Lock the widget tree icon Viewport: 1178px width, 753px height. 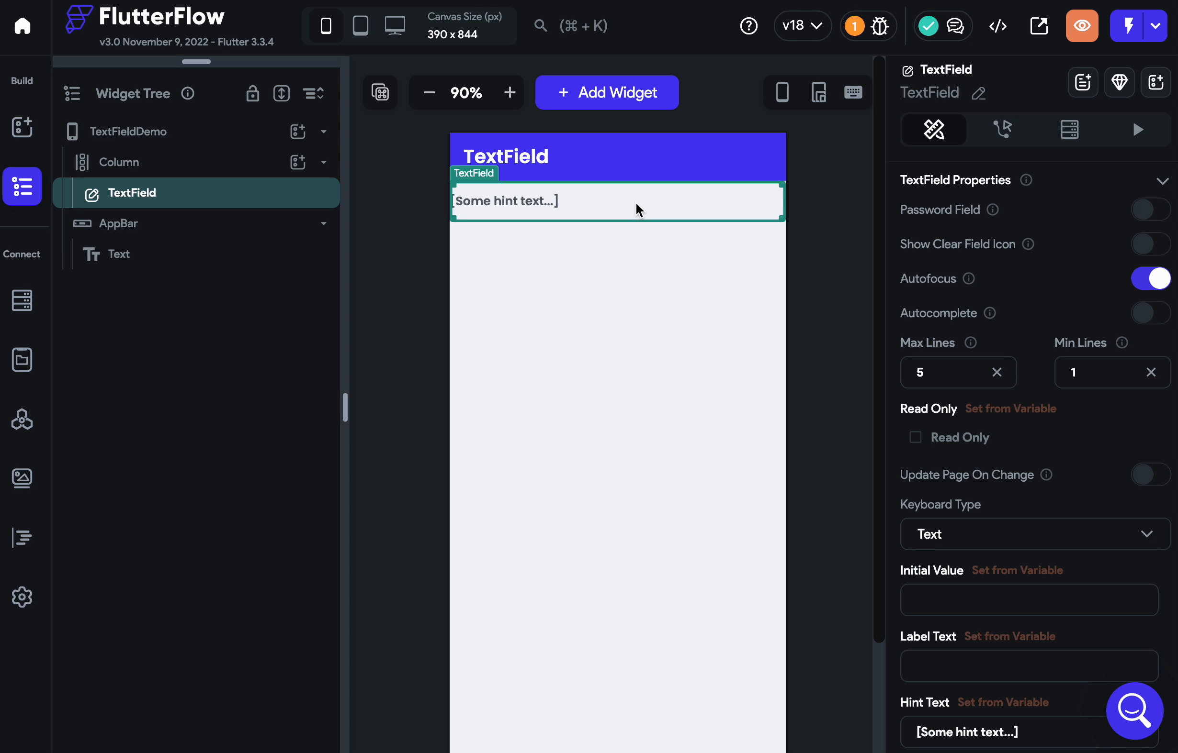[x=252, y=93]
